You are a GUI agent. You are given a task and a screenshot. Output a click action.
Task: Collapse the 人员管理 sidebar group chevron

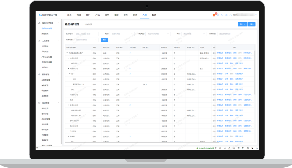[58, 40]
